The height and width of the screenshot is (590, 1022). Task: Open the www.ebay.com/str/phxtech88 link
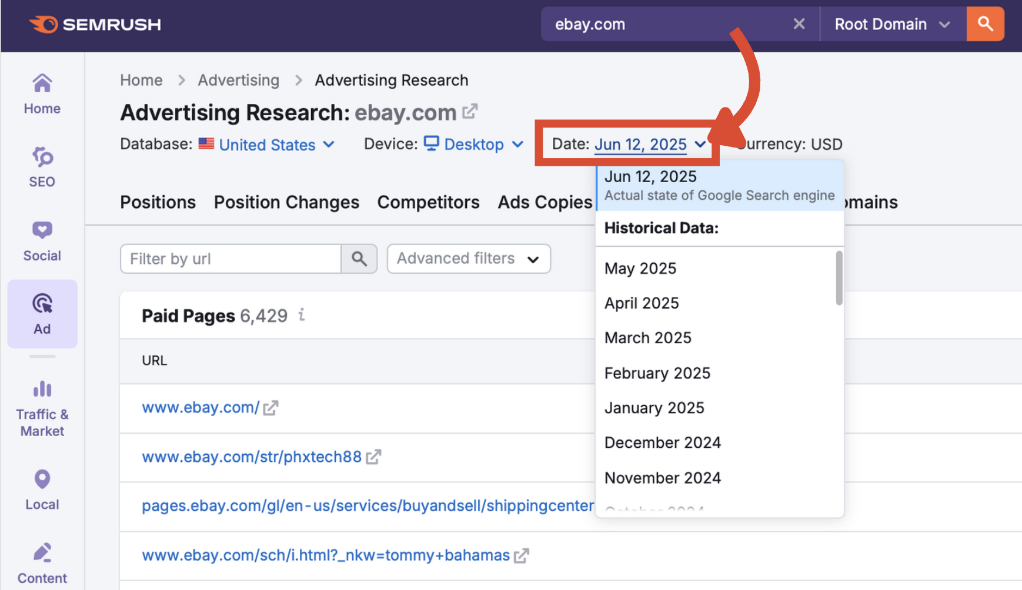point(252,457)
